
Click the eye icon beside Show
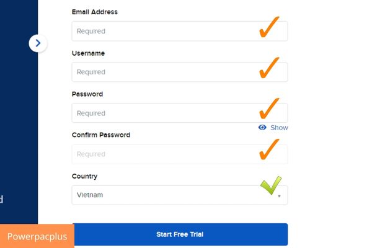tap(262, 128)
